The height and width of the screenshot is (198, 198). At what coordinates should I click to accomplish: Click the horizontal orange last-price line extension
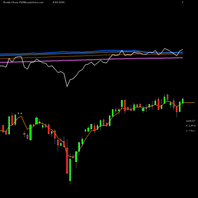point(189,103)
